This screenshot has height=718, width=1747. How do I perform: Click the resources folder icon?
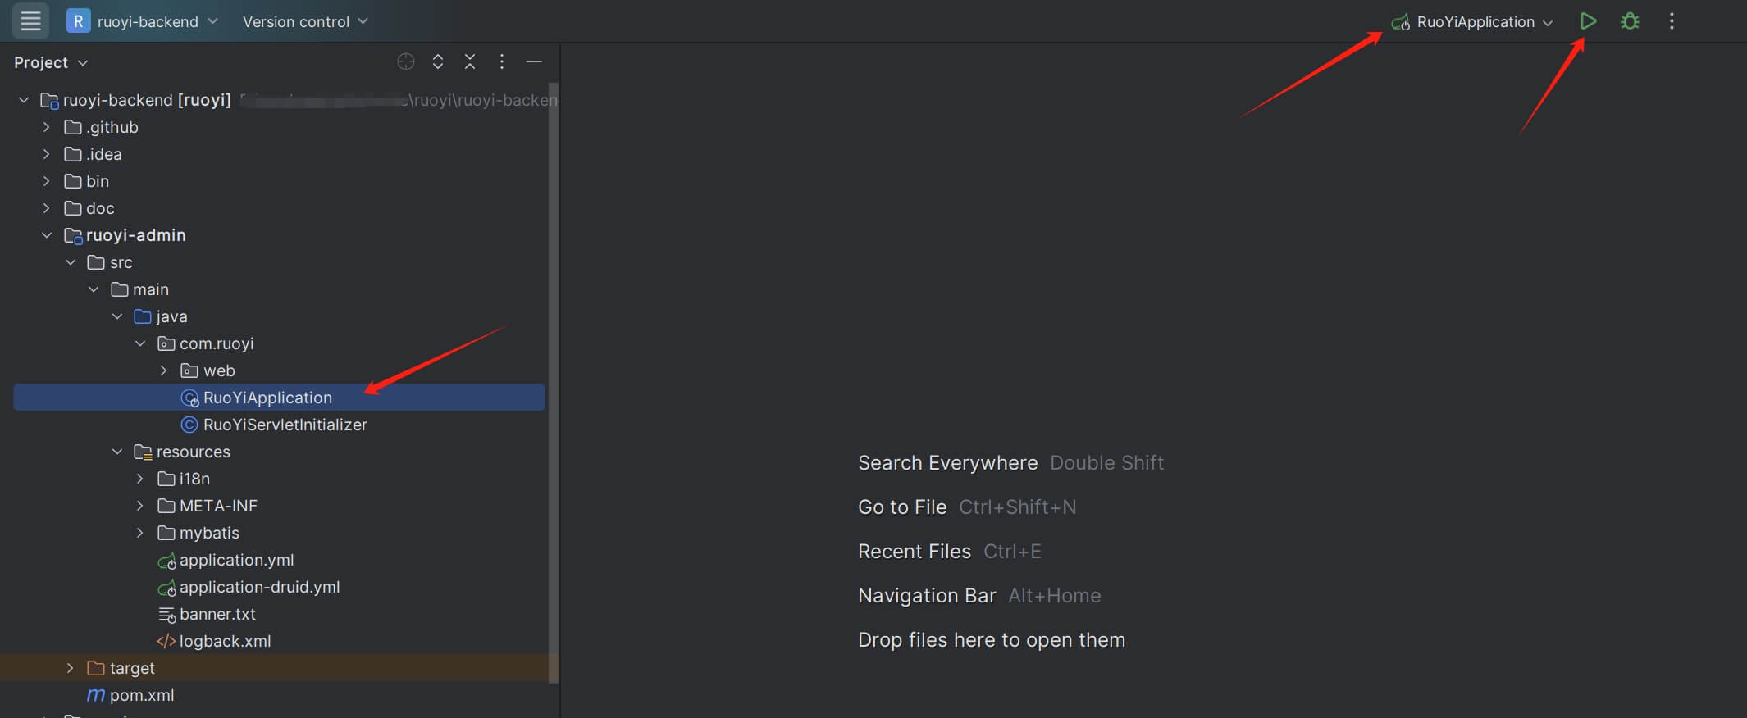point(143,452)
